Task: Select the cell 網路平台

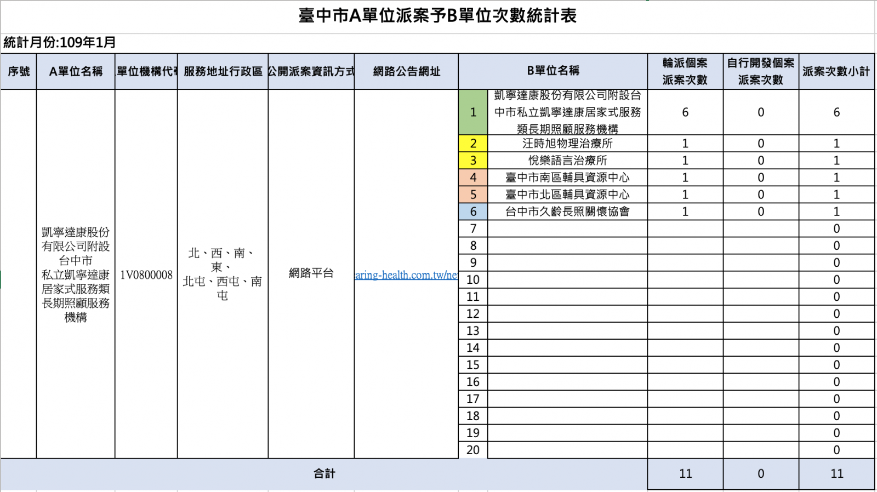Action: click(x=311, y=273)
